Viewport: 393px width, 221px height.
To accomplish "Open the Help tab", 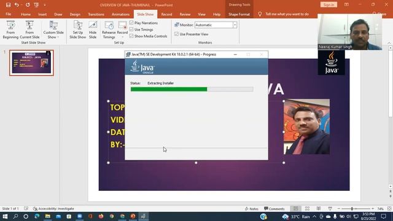I will point(217,14).
